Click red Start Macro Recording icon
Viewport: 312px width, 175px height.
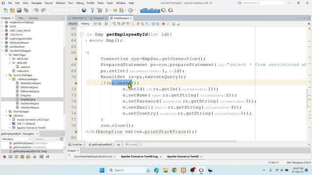163,24
